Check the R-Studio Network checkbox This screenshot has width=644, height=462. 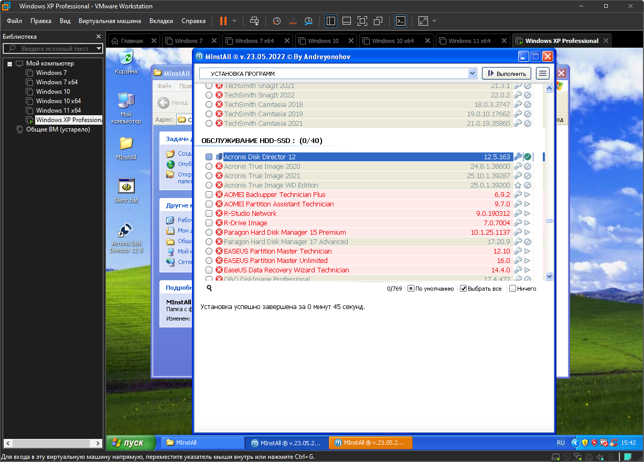(209, 214)
